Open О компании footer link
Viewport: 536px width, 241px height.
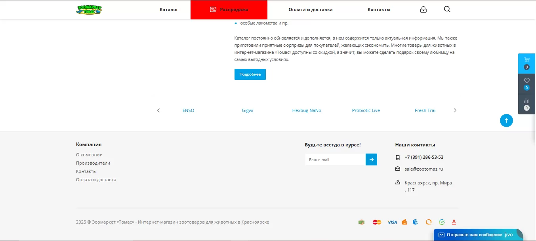coord(89,155)
